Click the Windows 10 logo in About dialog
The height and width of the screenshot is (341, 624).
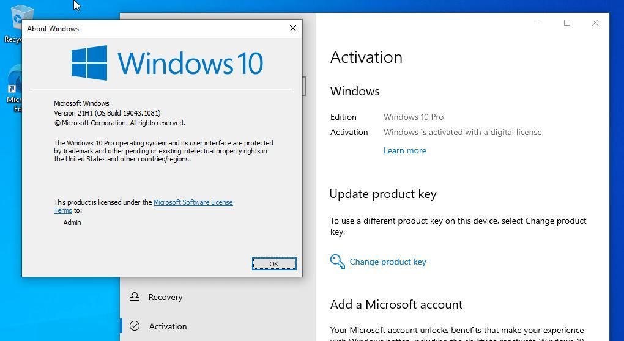click(x=167, y=63)
